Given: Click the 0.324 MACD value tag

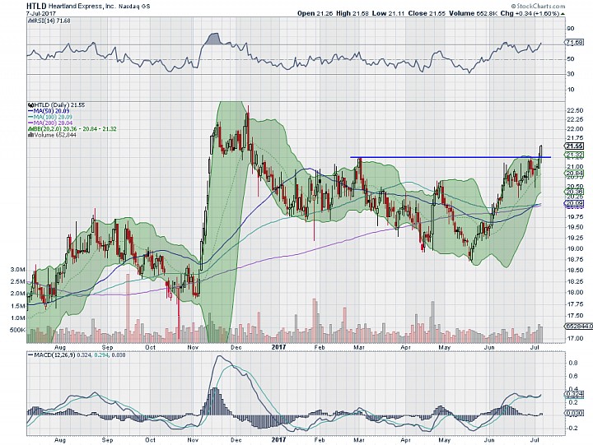Looking at the screenshot, I should coord(574,395).
